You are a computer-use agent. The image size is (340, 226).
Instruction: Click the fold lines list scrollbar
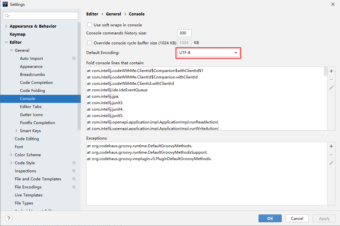pyautogui.click(x=325, y=71)
